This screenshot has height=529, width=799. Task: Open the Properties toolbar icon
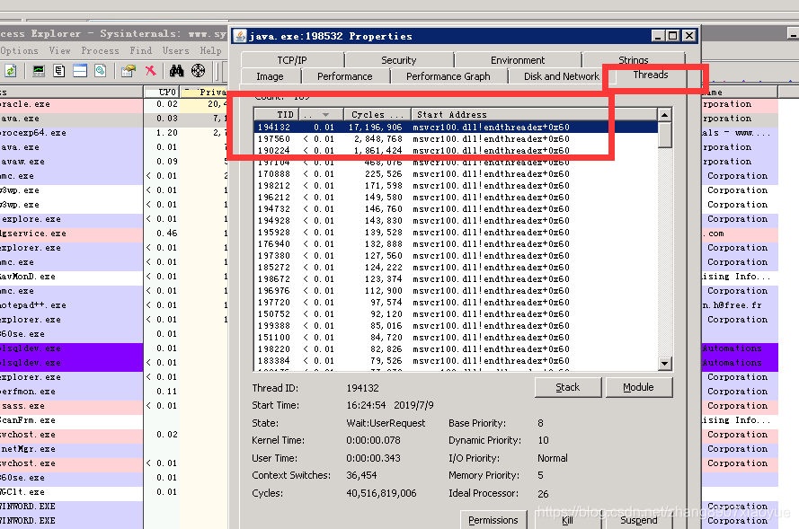(129, 71)
